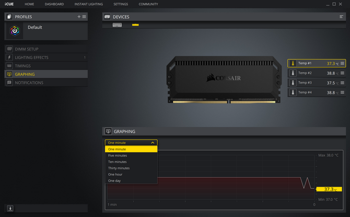Click the Temp #4 thermometer icon
Screen dimensions: 350x217
click(293, 92)
